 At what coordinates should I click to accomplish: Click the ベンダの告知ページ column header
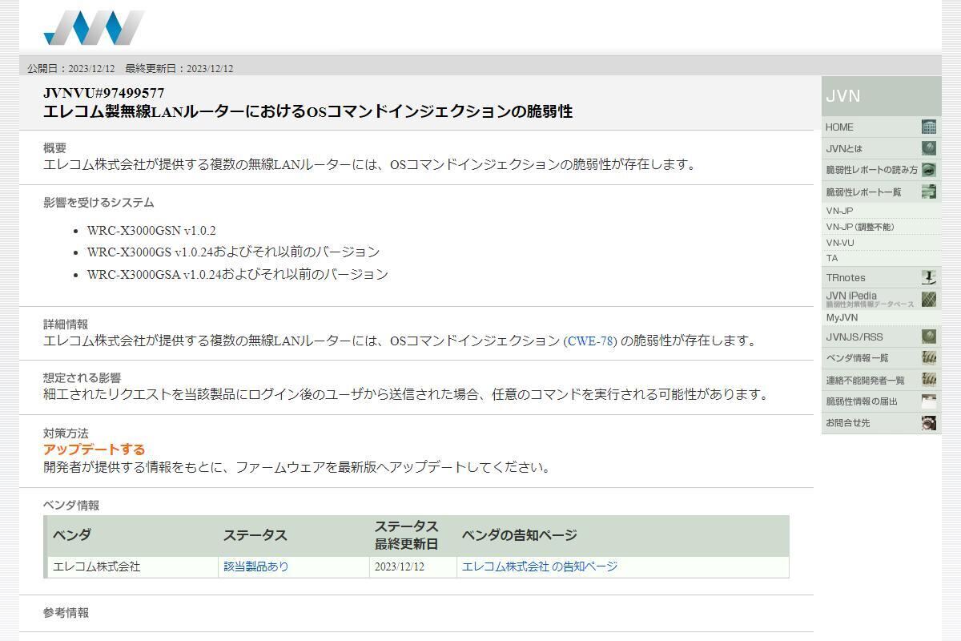622,535
